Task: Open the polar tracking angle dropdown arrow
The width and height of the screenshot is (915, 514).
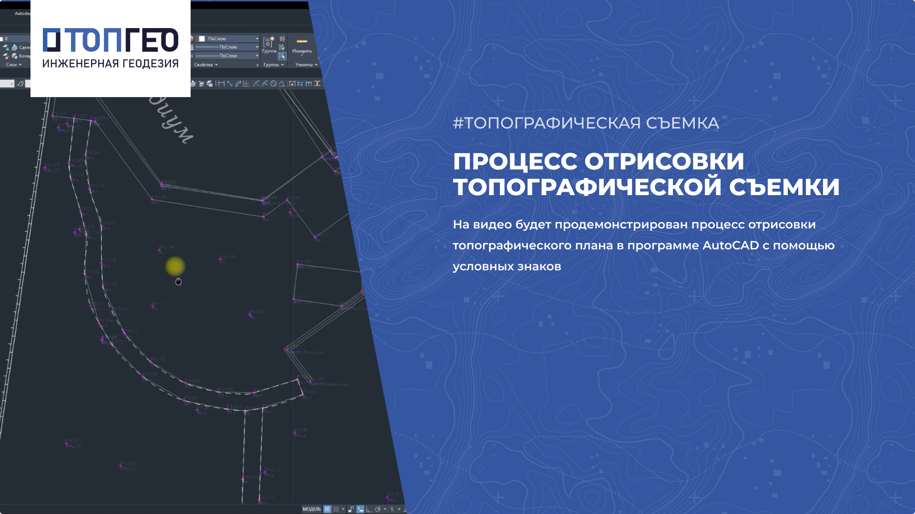Action: point(385,509)
